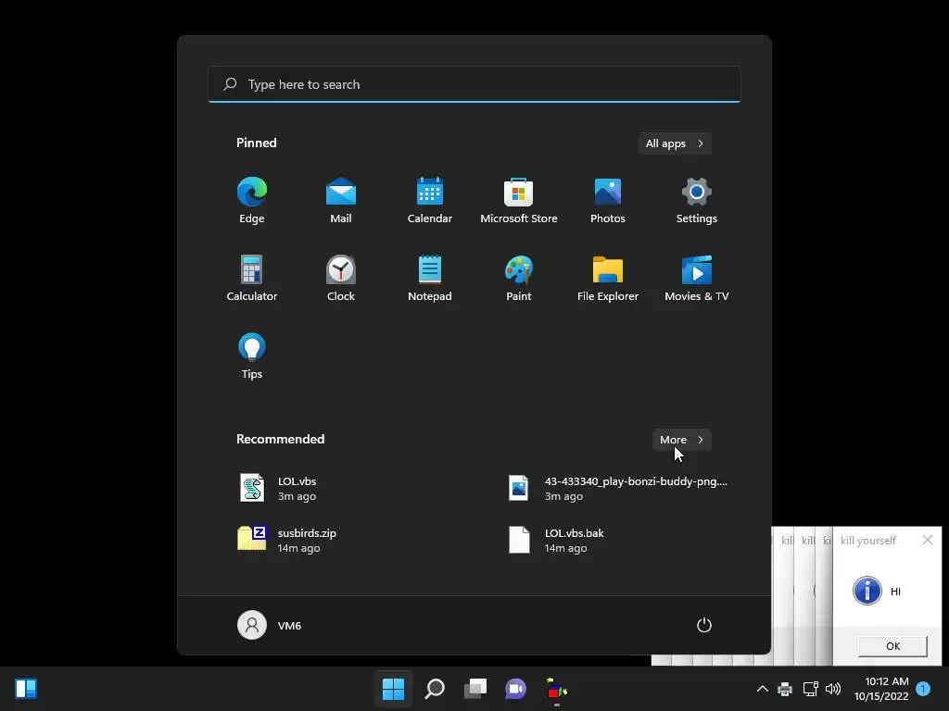Open the clock showing 10:12 AM
The width and height of the screenshot is (949, 711).
click(x=881, y=689)
